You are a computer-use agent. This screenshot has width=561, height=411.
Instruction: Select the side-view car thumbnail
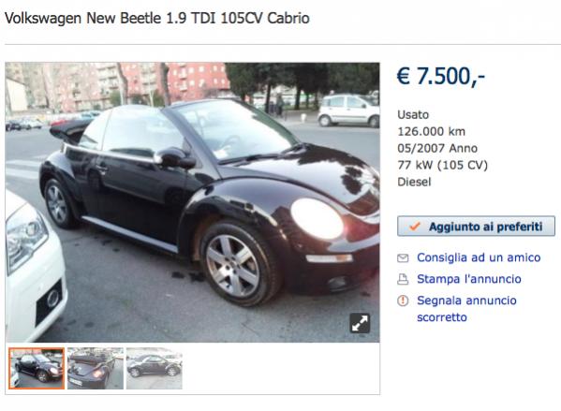[155, 369]
